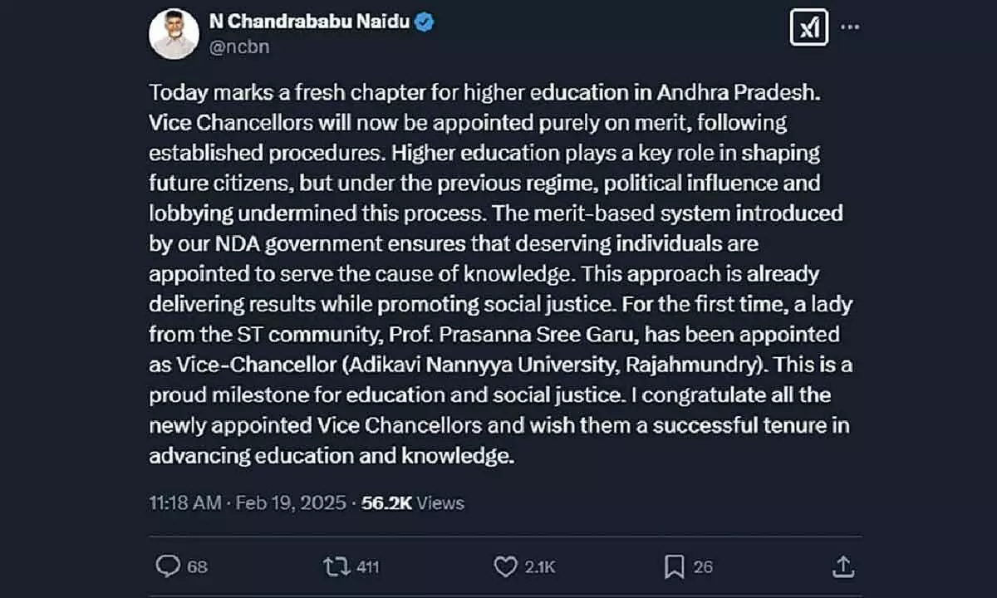Click the 68 replies count
The width and height of the screenshot is (997, 598).
click(x=198, y=567)
